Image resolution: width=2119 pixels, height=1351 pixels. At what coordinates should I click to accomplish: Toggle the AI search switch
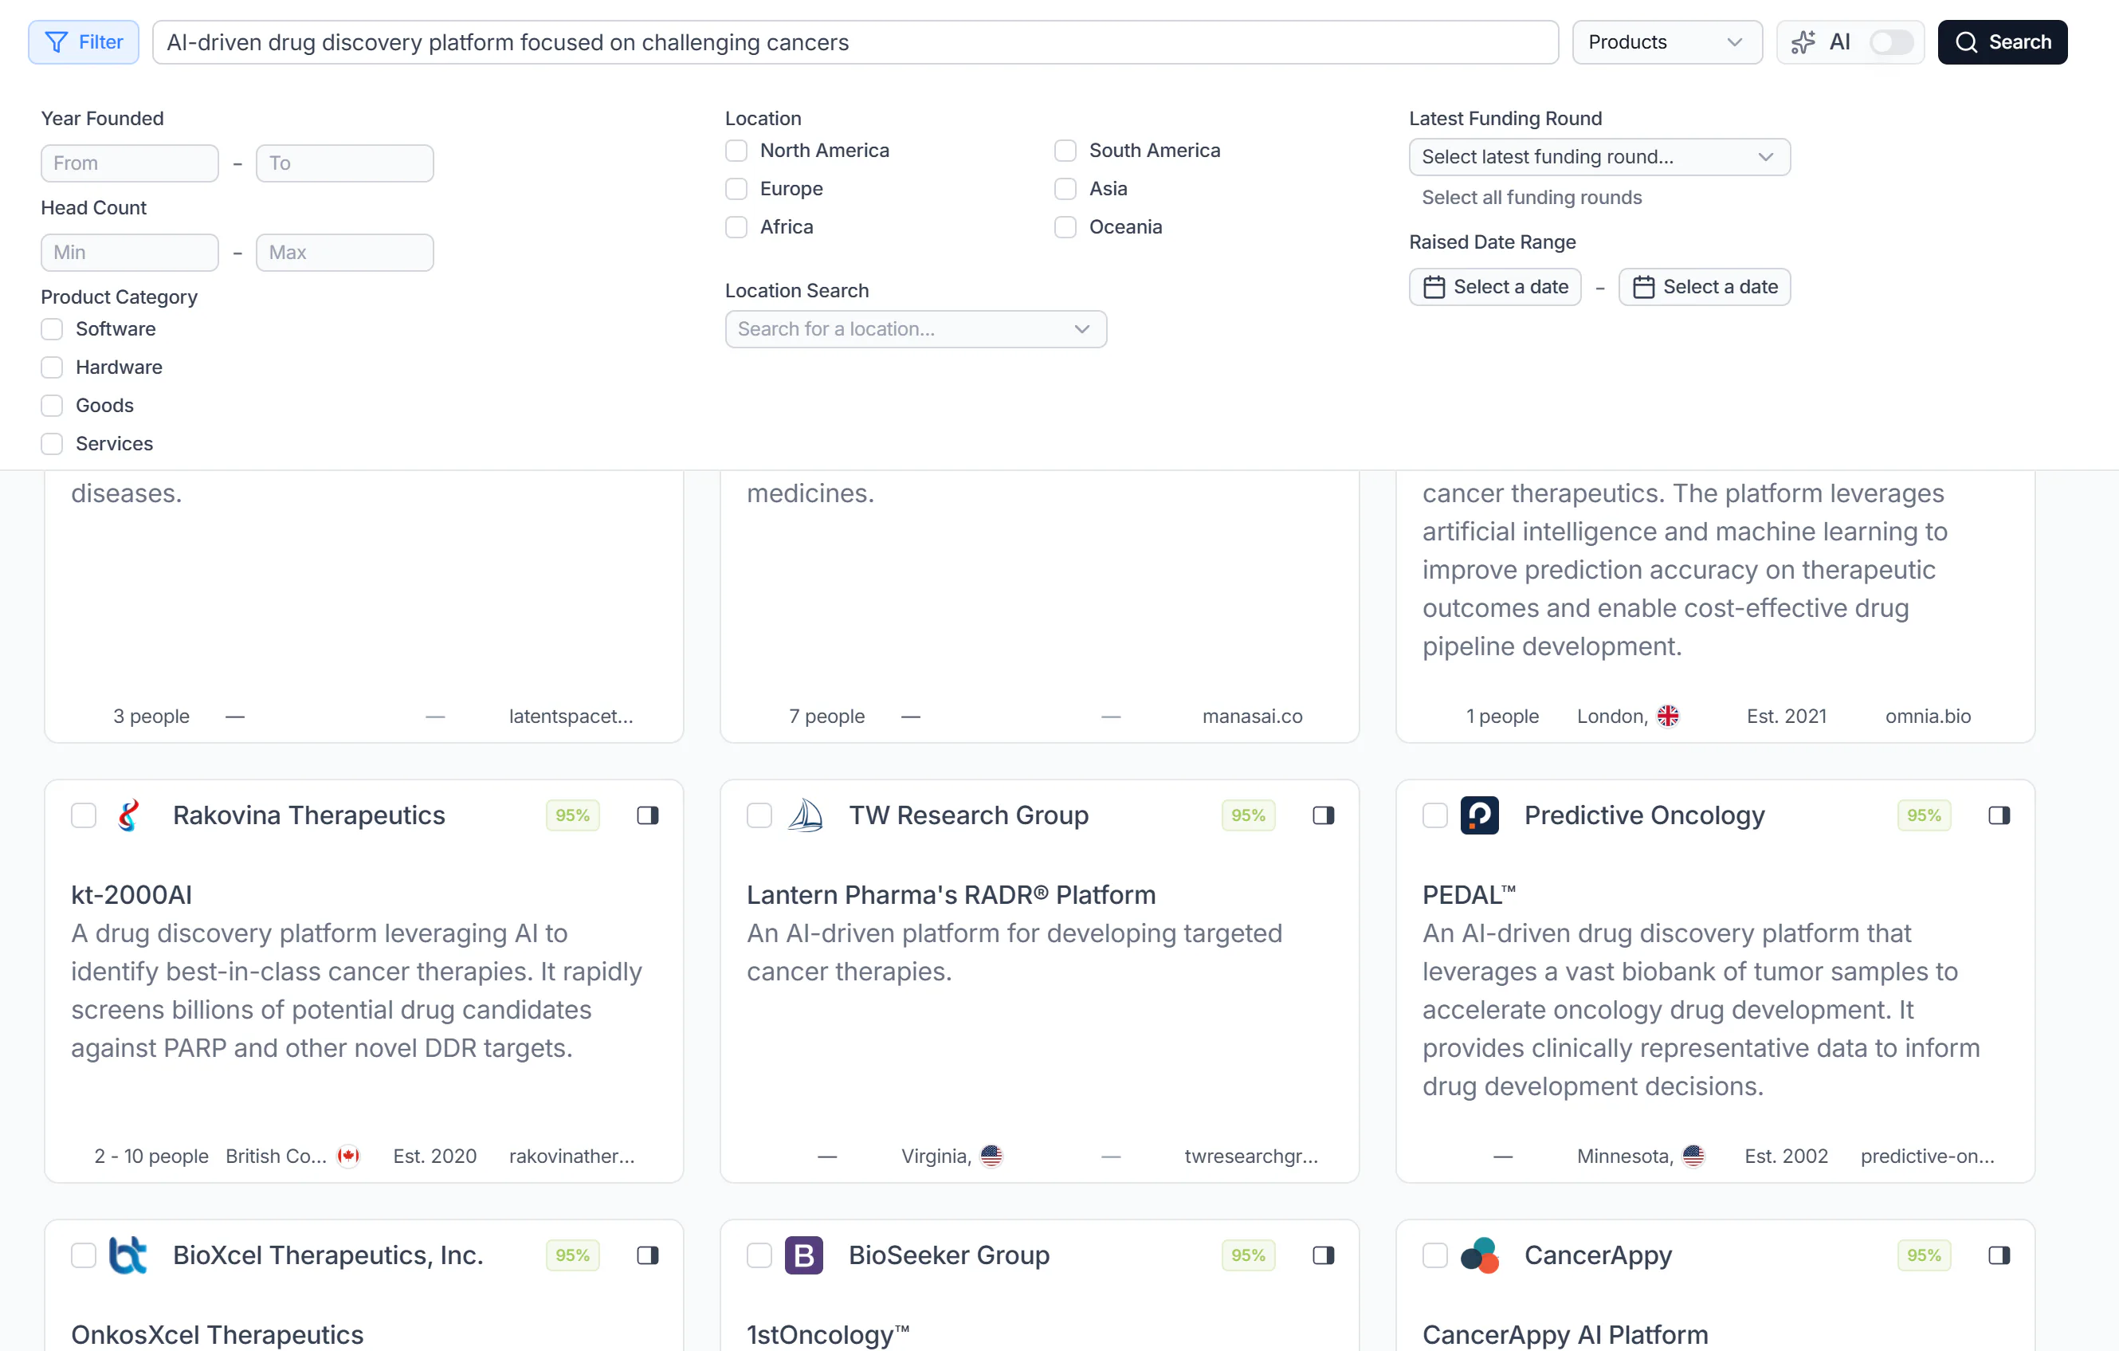coord(1891,42)
